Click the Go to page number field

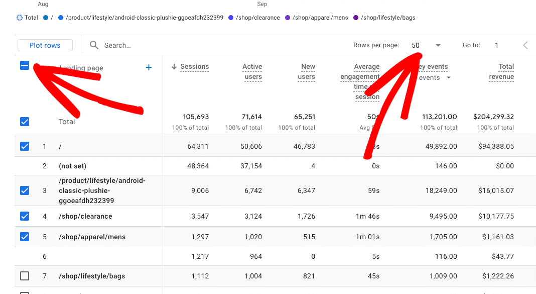496,45
